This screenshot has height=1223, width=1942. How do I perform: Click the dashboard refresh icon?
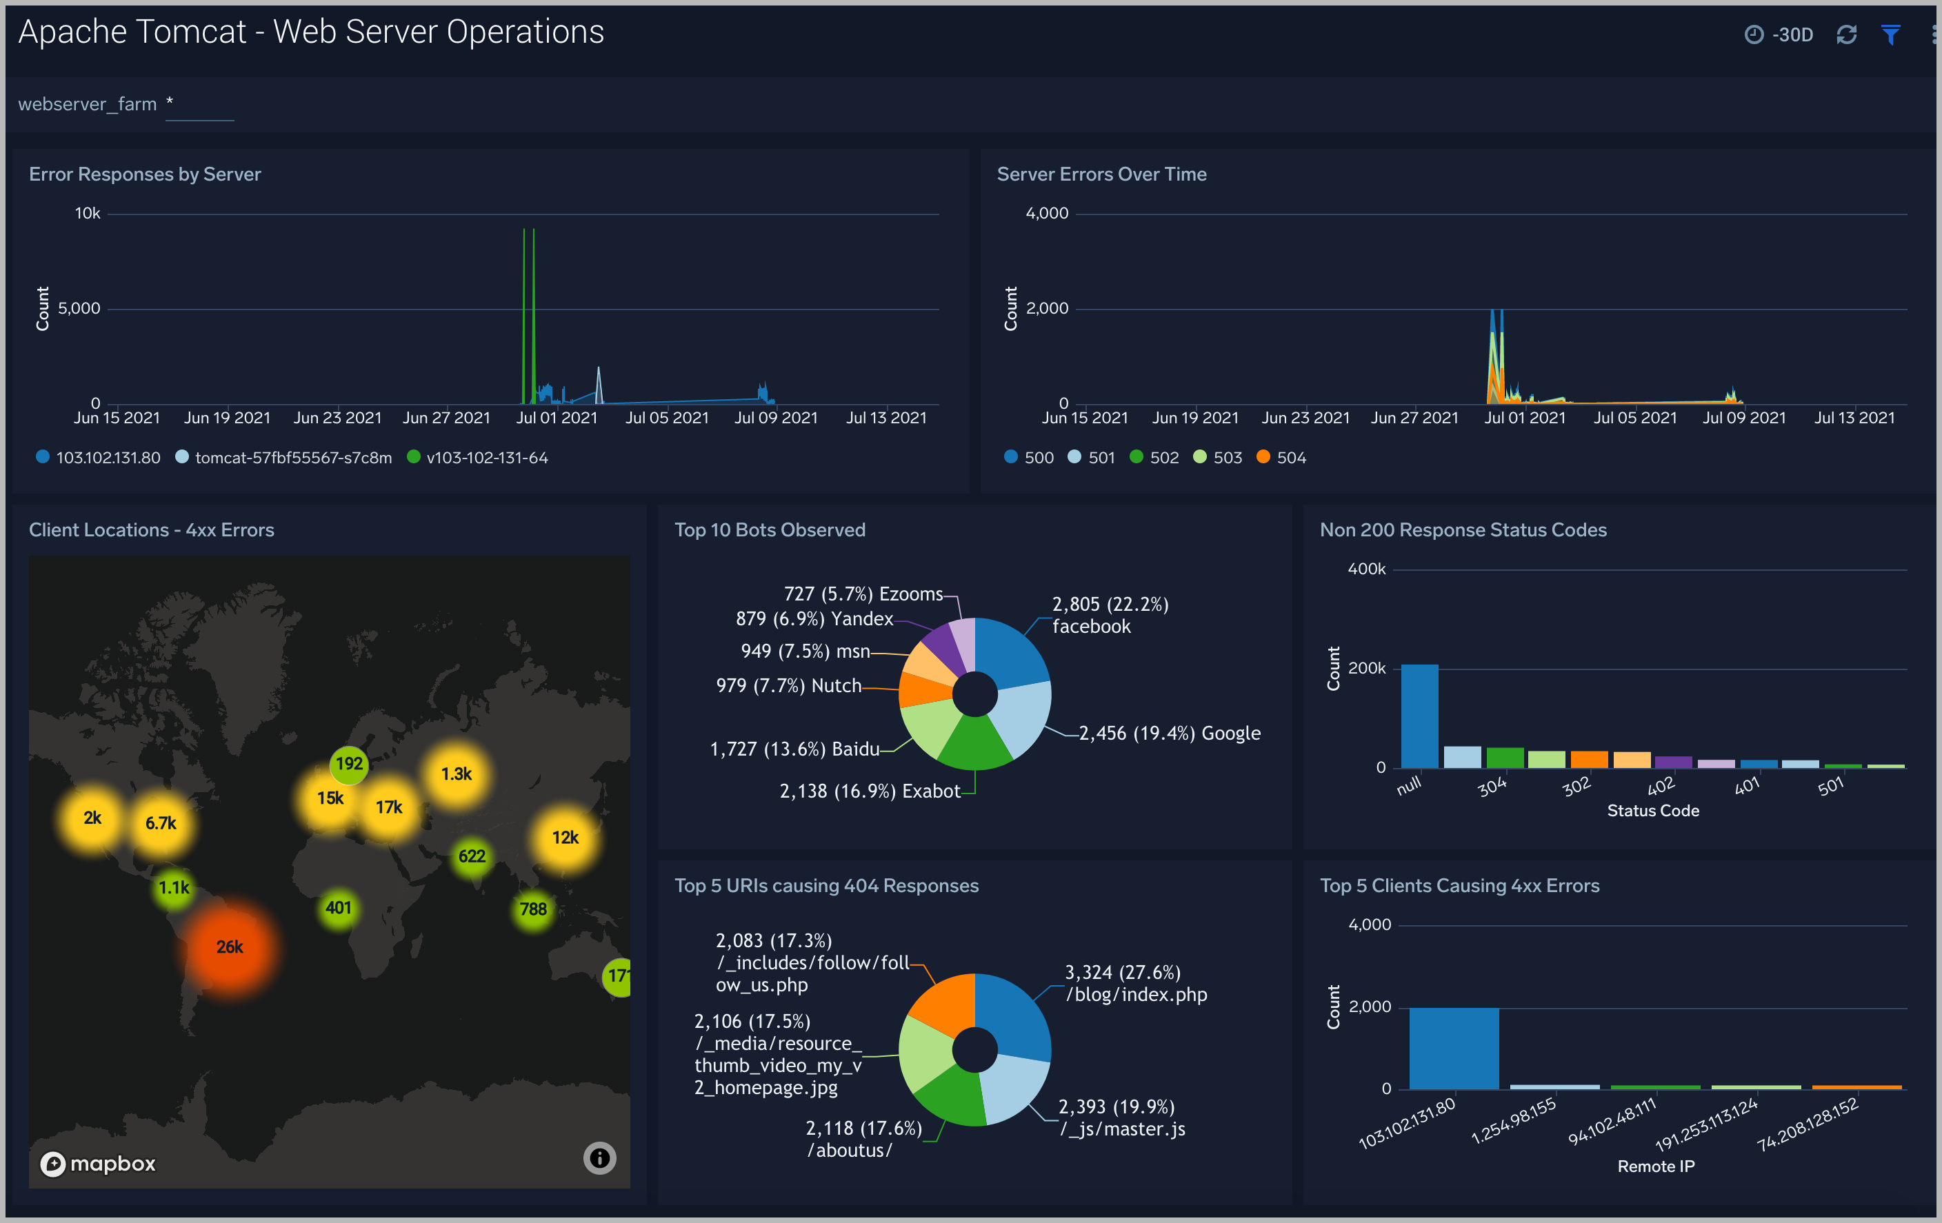coord(1846,34)
